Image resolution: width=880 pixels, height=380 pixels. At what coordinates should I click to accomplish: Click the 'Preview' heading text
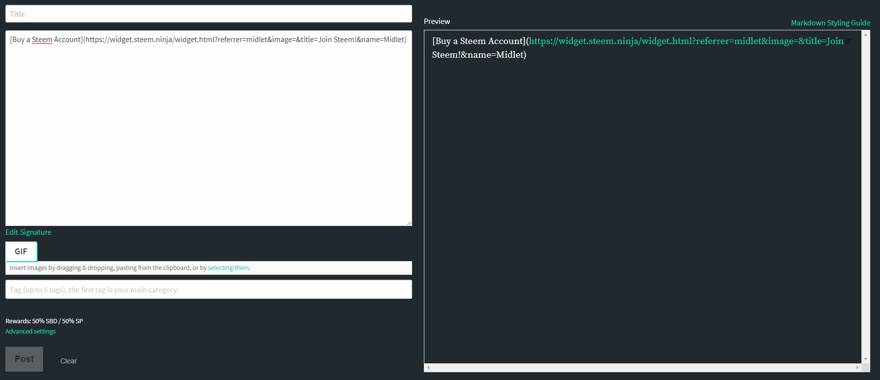(x=437, y=22)
